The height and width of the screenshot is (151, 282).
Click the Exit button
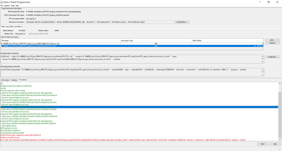click(x=275, y=144)
